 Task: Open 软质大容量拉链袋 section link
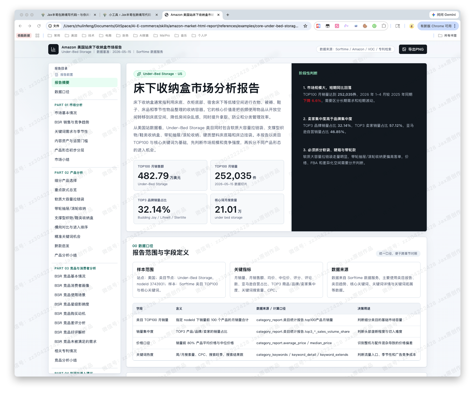[x=85, y=199]
